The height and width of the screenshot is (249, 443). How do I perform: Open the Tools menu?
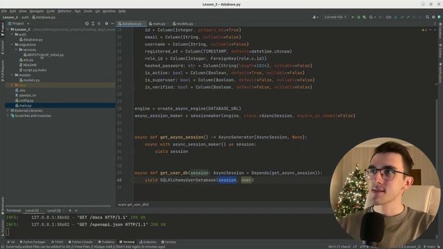(x=88, y=11)
